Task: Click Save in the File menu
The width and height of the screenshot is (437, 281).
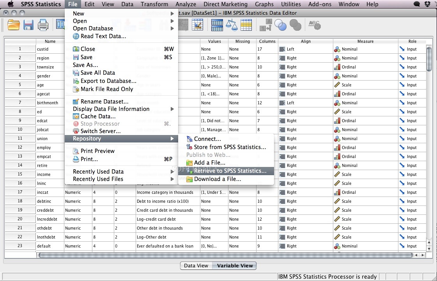Action: pos(121,57)
